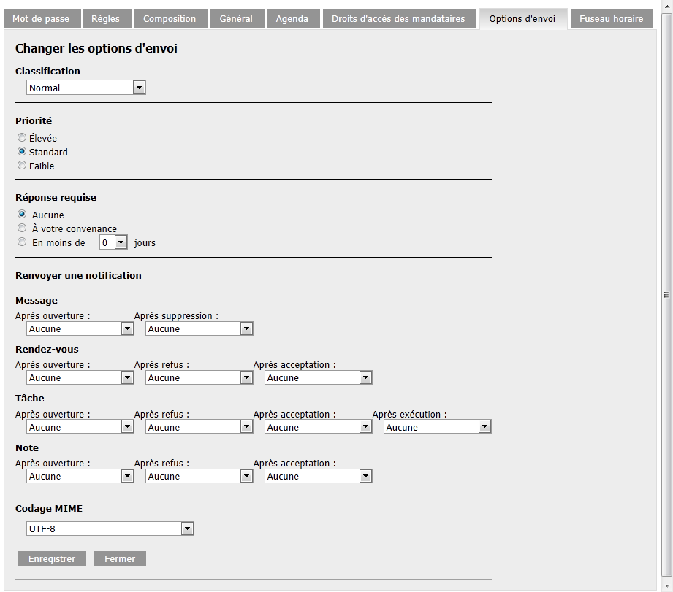Switch to the "Fuseau horaire" tab
This screenshot has height=592, width=673.
pos(611,18)
